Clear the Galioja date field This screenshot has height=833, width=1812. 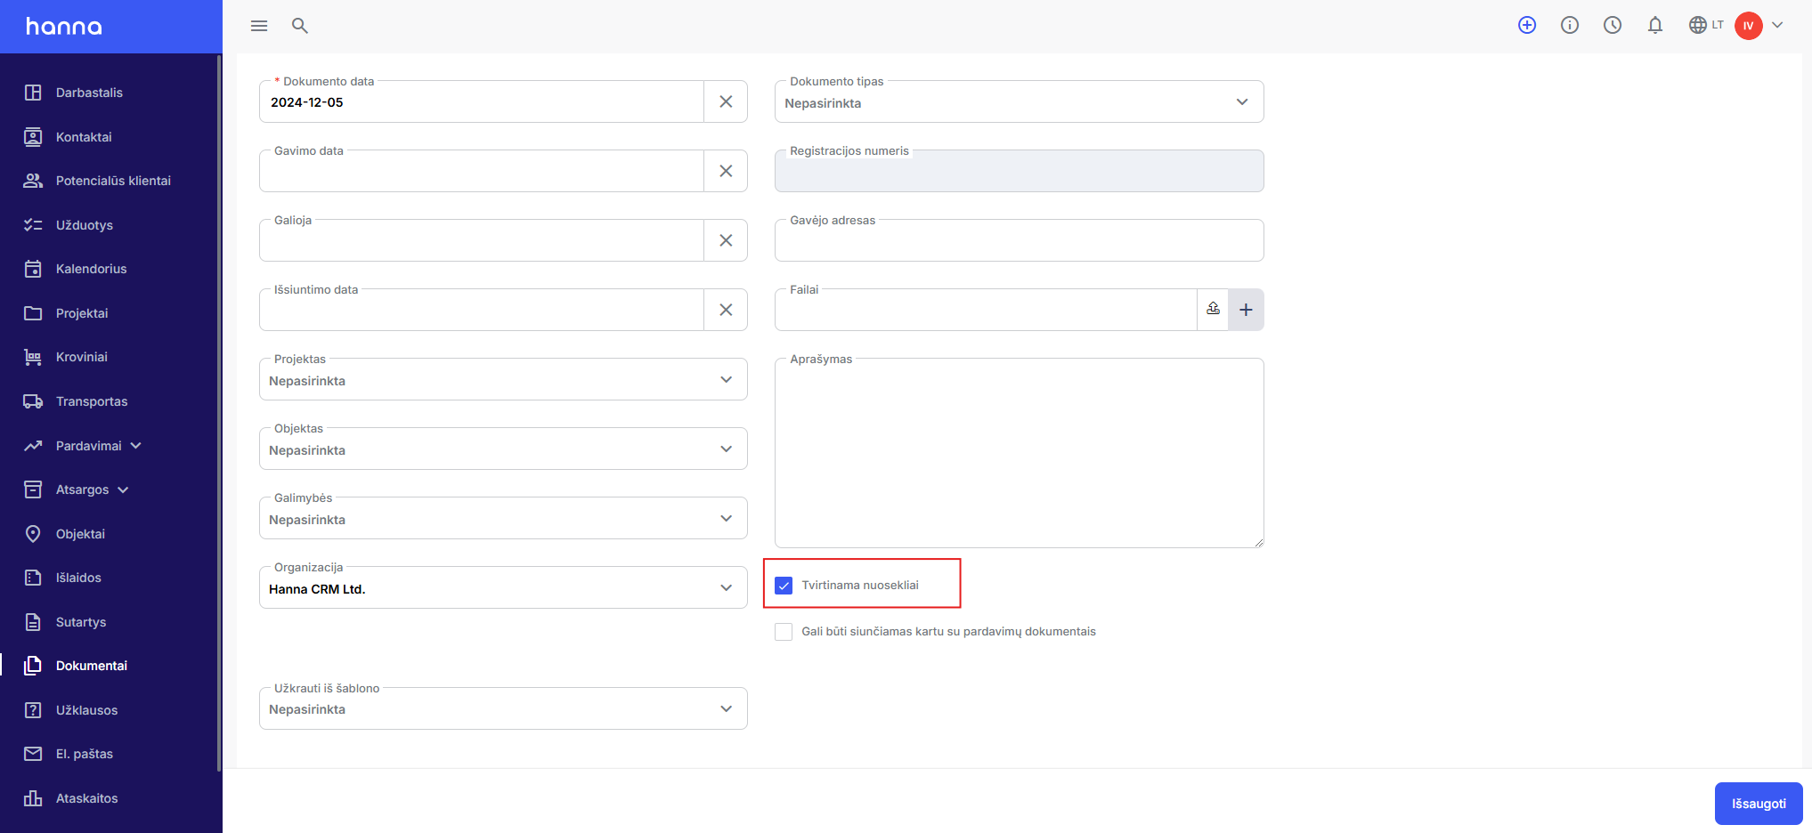(x=726, y=240)
